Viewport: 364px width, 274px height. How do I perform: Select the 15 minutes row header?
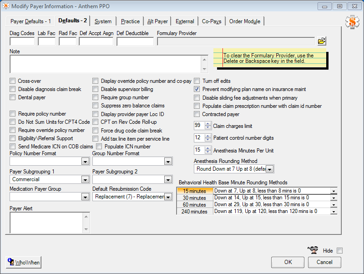[195, 191]
